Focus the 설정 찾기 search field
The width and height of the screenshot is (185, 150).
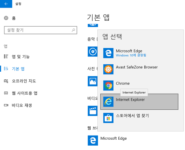(41, 30)
